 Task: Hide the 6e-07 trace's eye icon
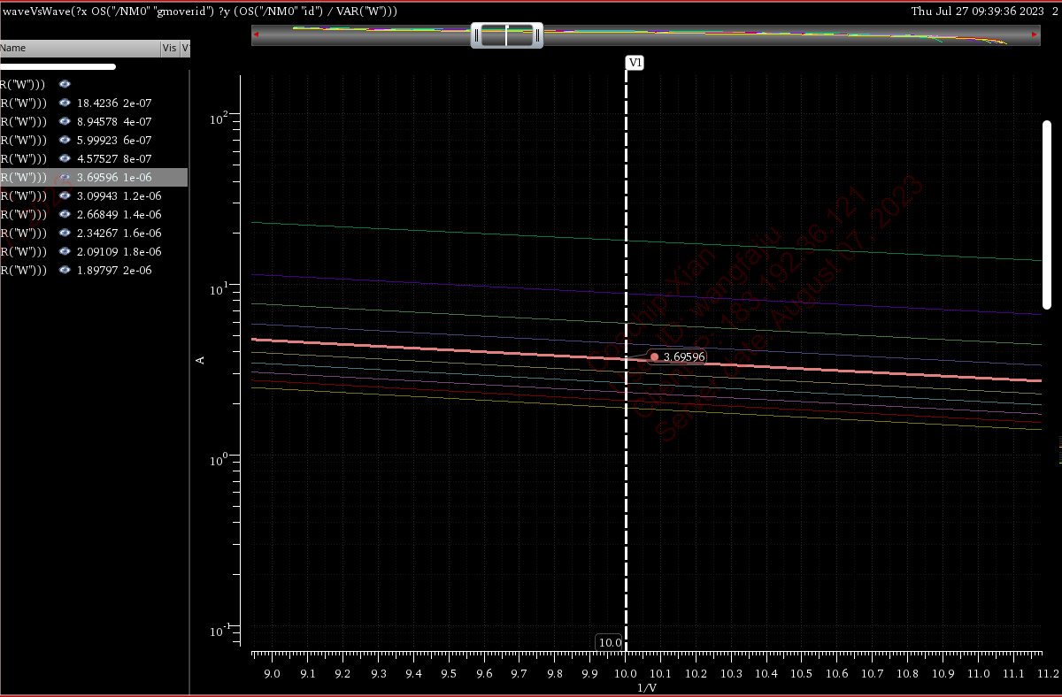pos(65,140)
